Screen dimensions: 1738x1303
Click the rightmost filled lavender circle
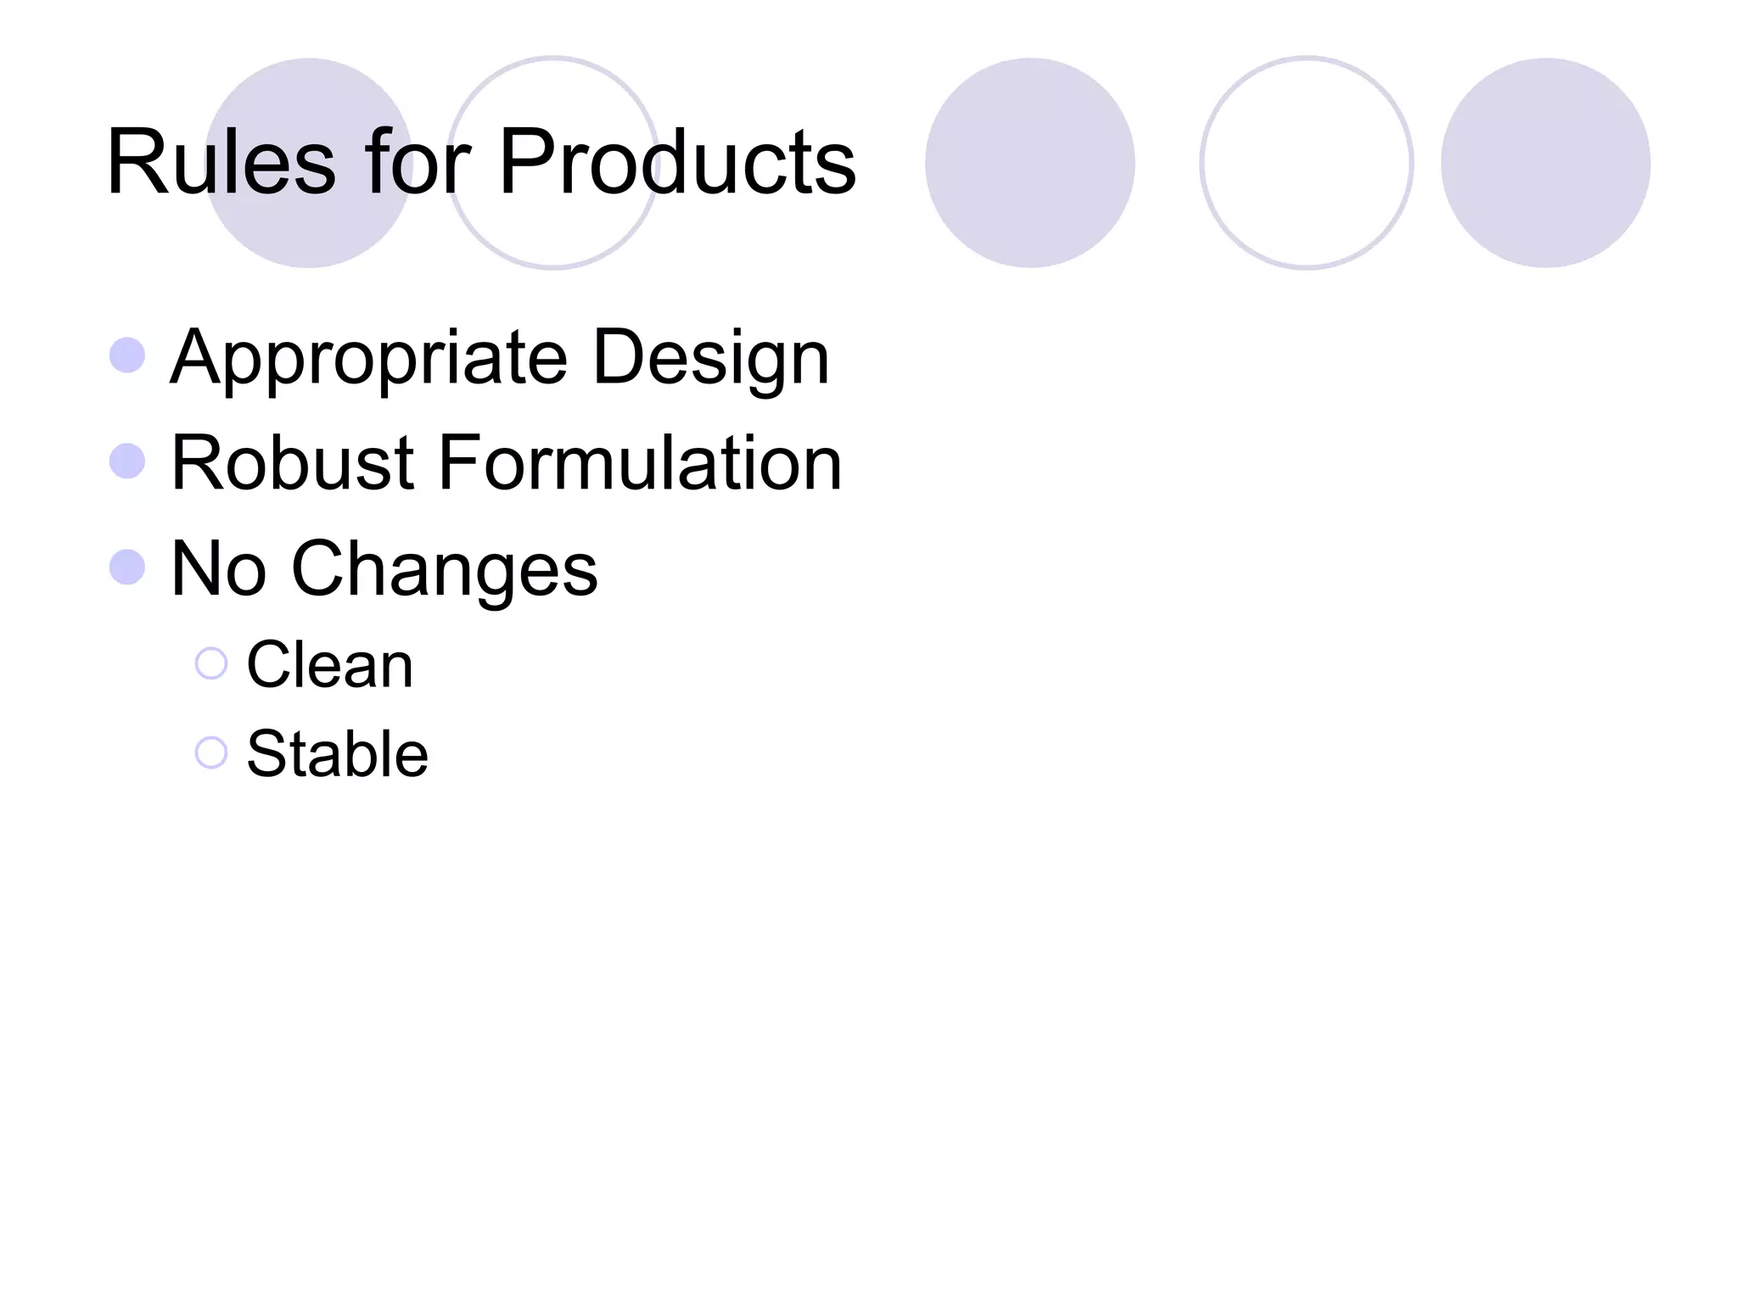point(1546,163)
